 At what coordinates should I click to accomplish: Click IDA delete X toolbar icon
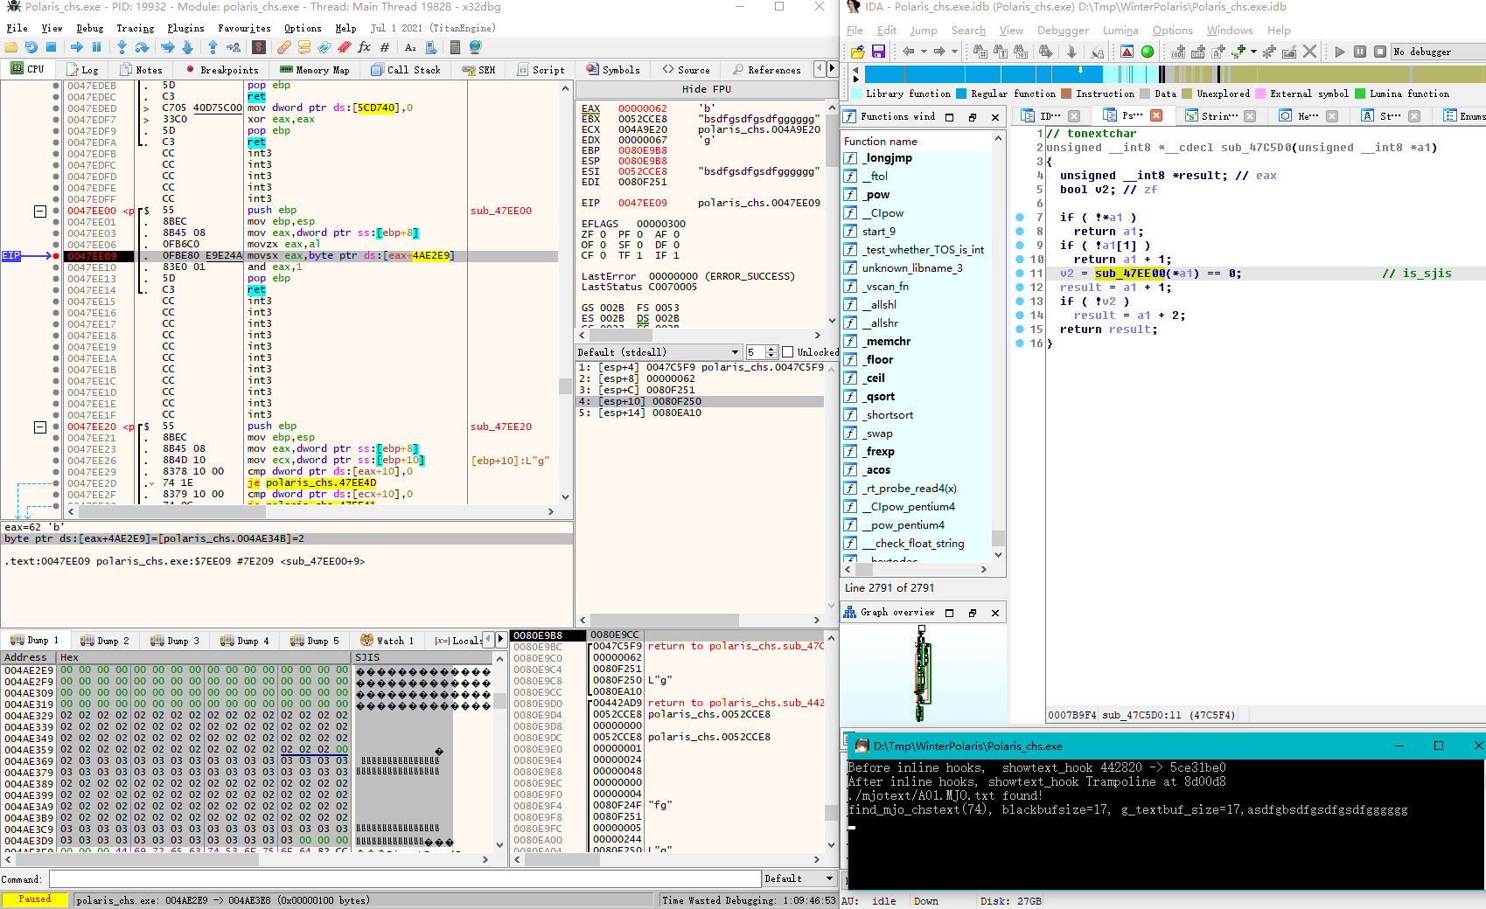[x=1309, y=52]
